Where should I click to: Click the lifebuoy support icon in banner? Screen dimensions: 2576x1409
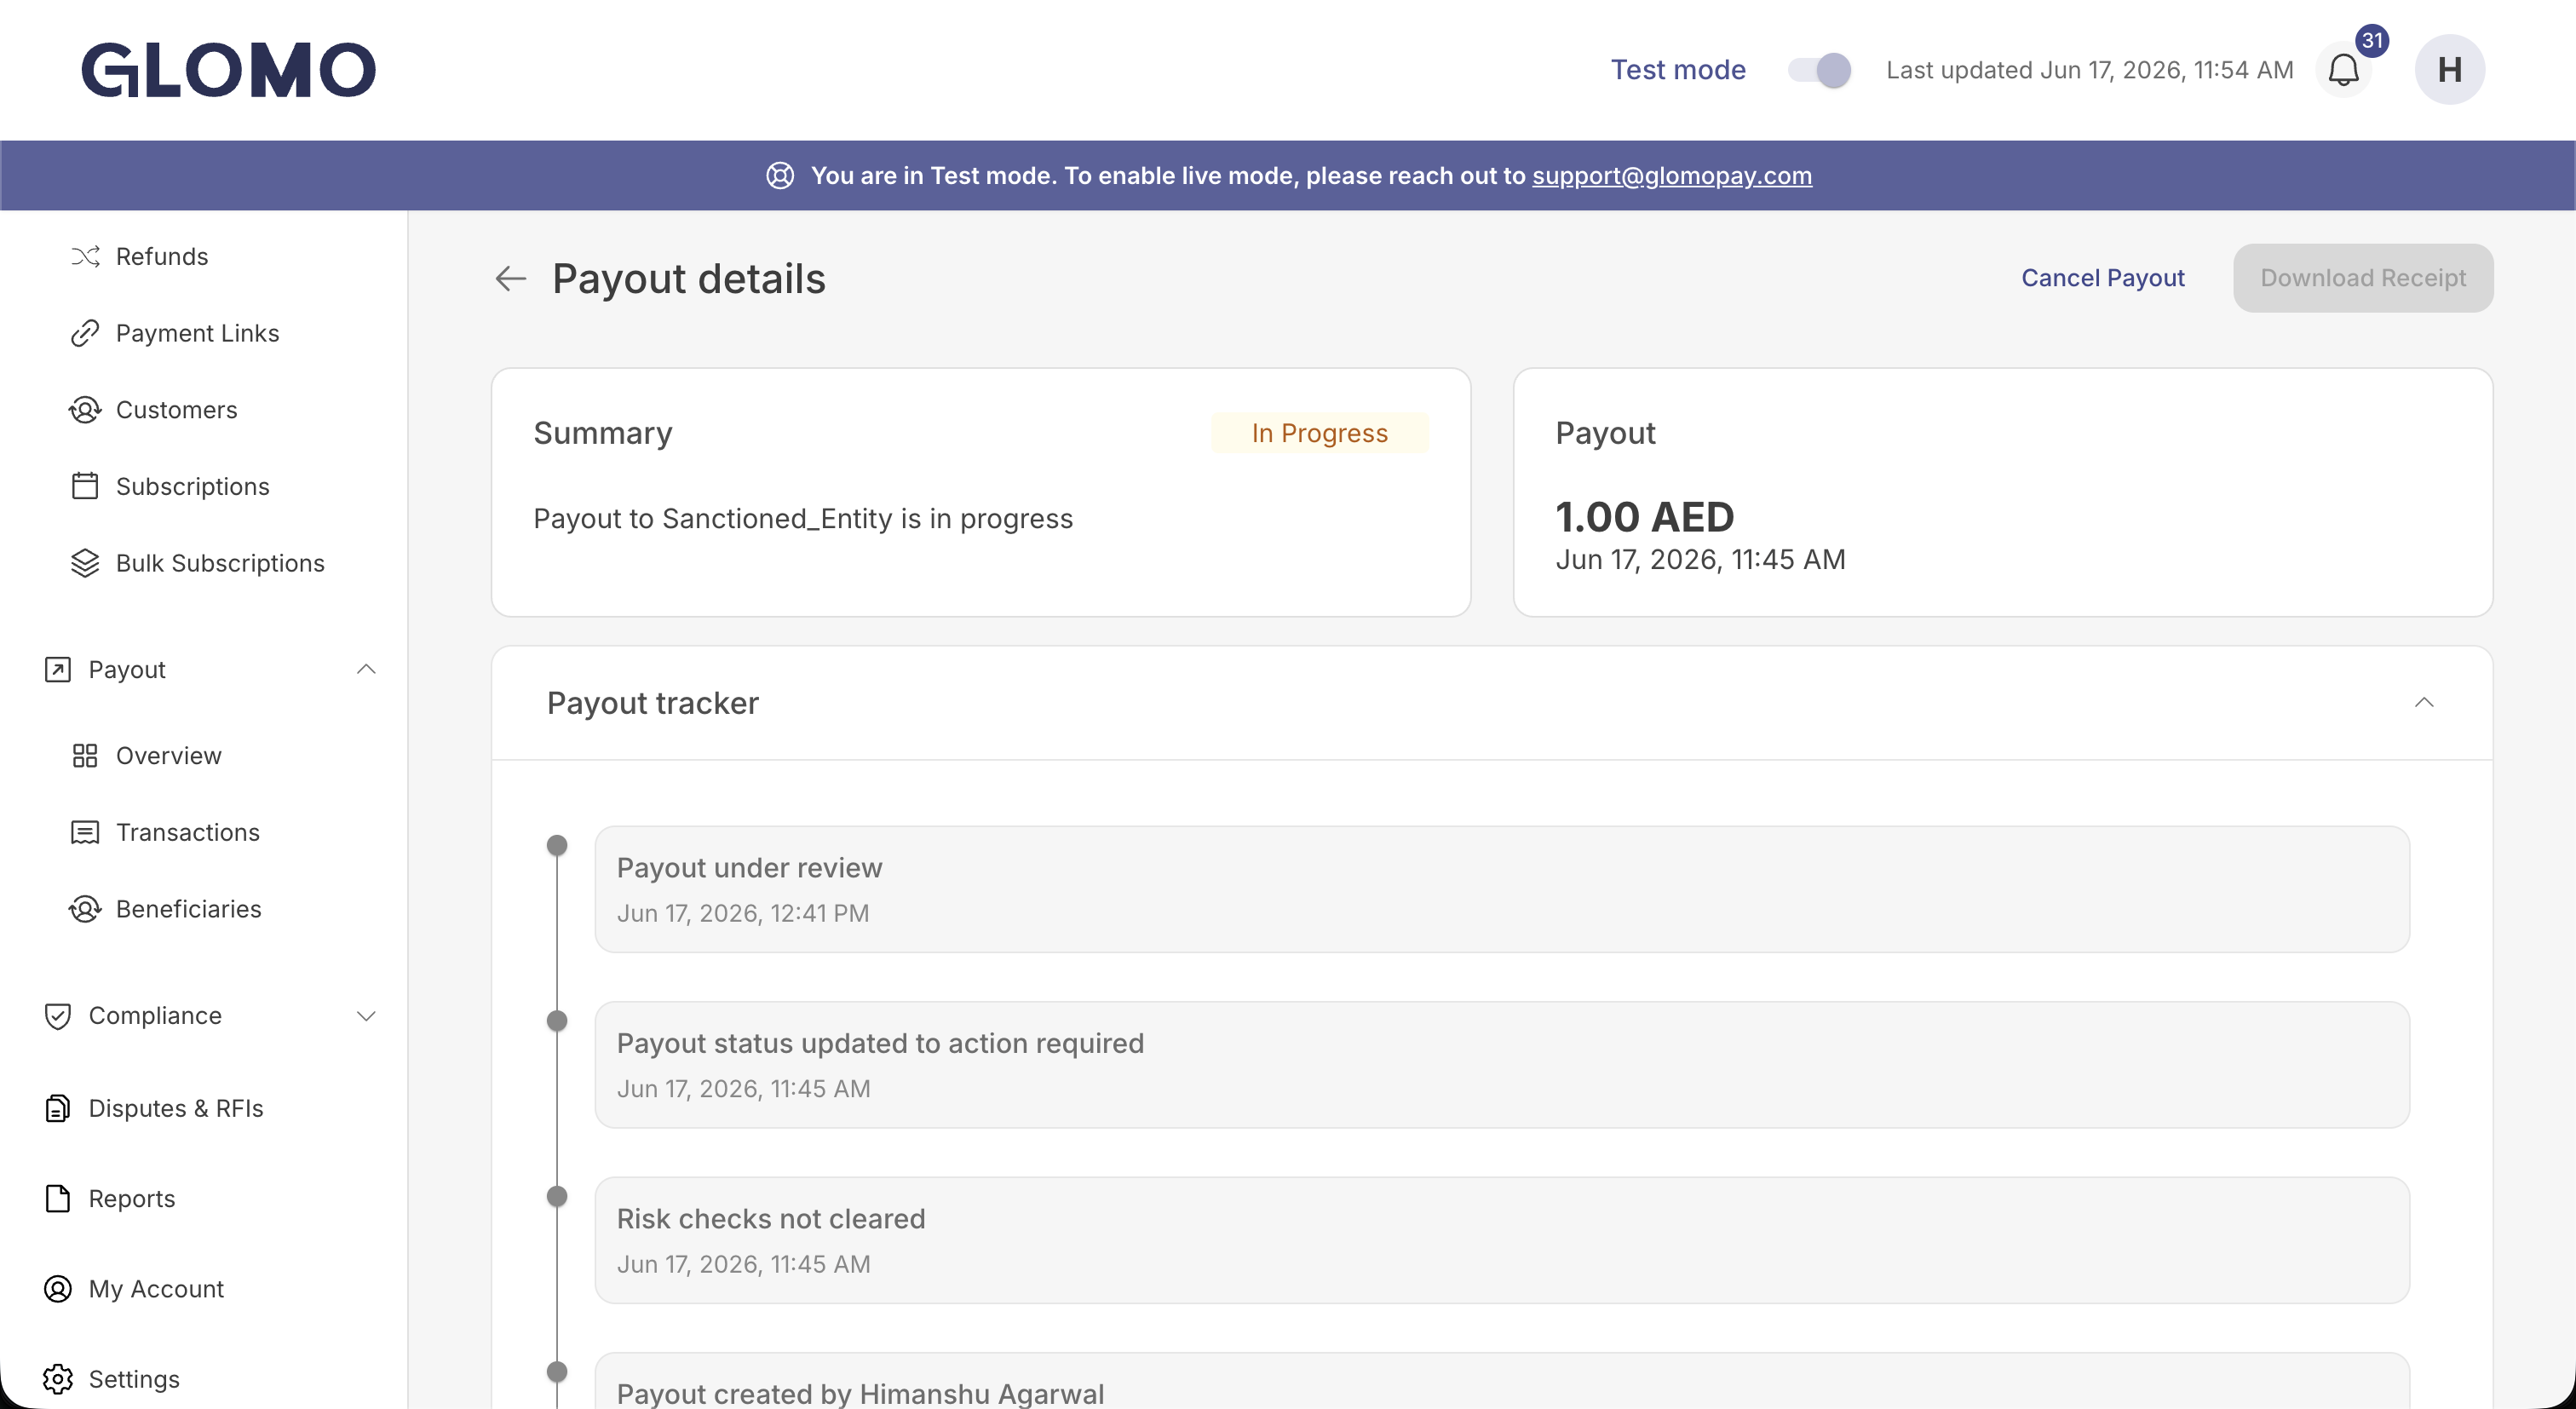coord(780,176)
